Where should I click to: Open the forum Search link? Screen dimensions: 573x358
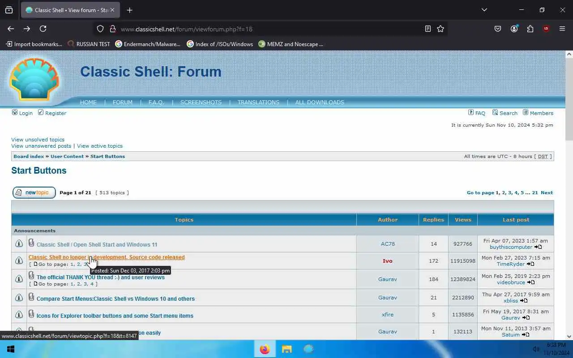[x=509, y=113]
